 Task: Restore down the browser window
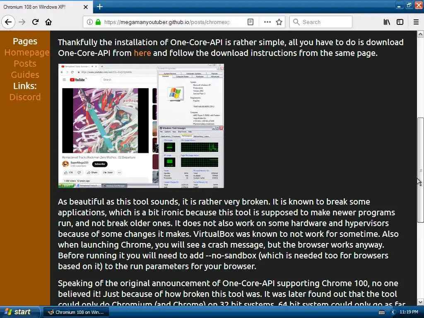[409, 5]
